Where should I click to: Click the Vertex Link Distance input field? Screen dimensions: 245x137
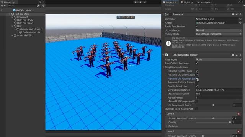click(x=219, y=90)
